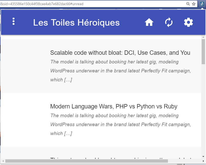Click the "Les Toiles Héroiques" title
The image size is (206, 165).
(x=76, y=23)
